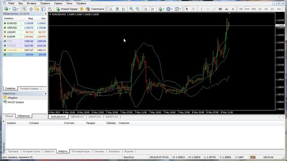
Task: Expand the Indicators dropdown arrow
Action: (163, 9)
